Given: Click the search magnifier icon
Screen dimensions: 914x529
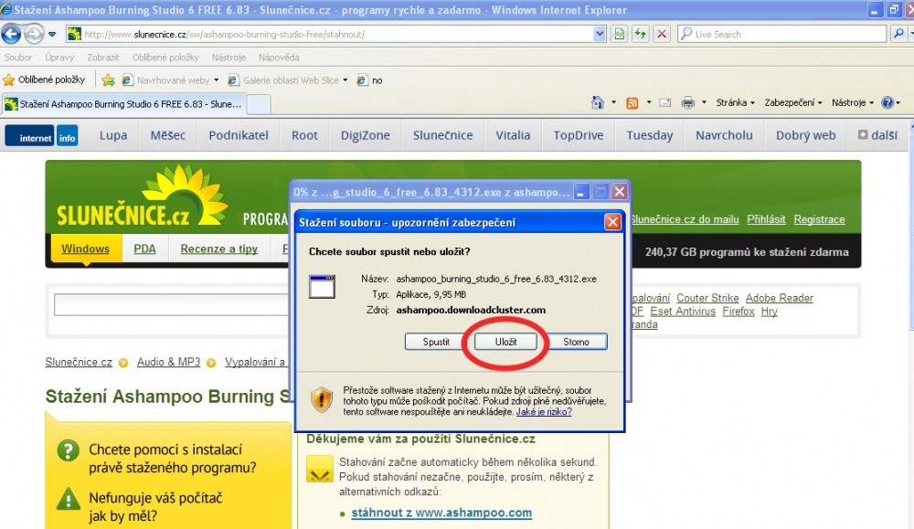Looking at the screenshot, I should (x=898, y=34).
